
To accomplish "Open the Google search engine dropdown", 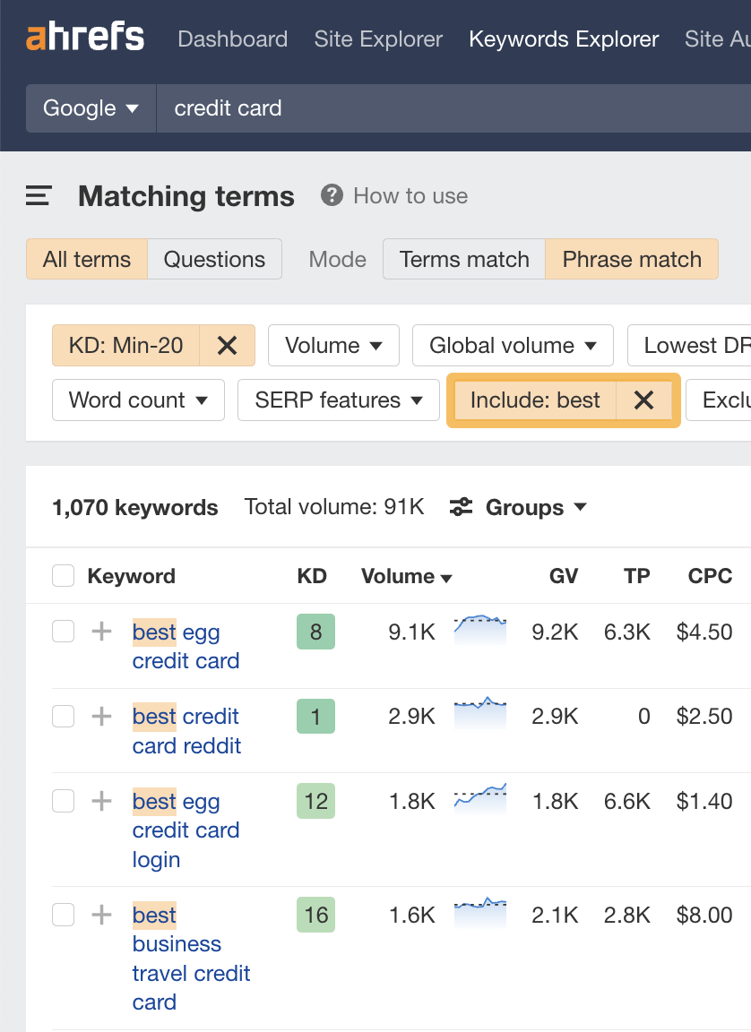I will [90, 107].
